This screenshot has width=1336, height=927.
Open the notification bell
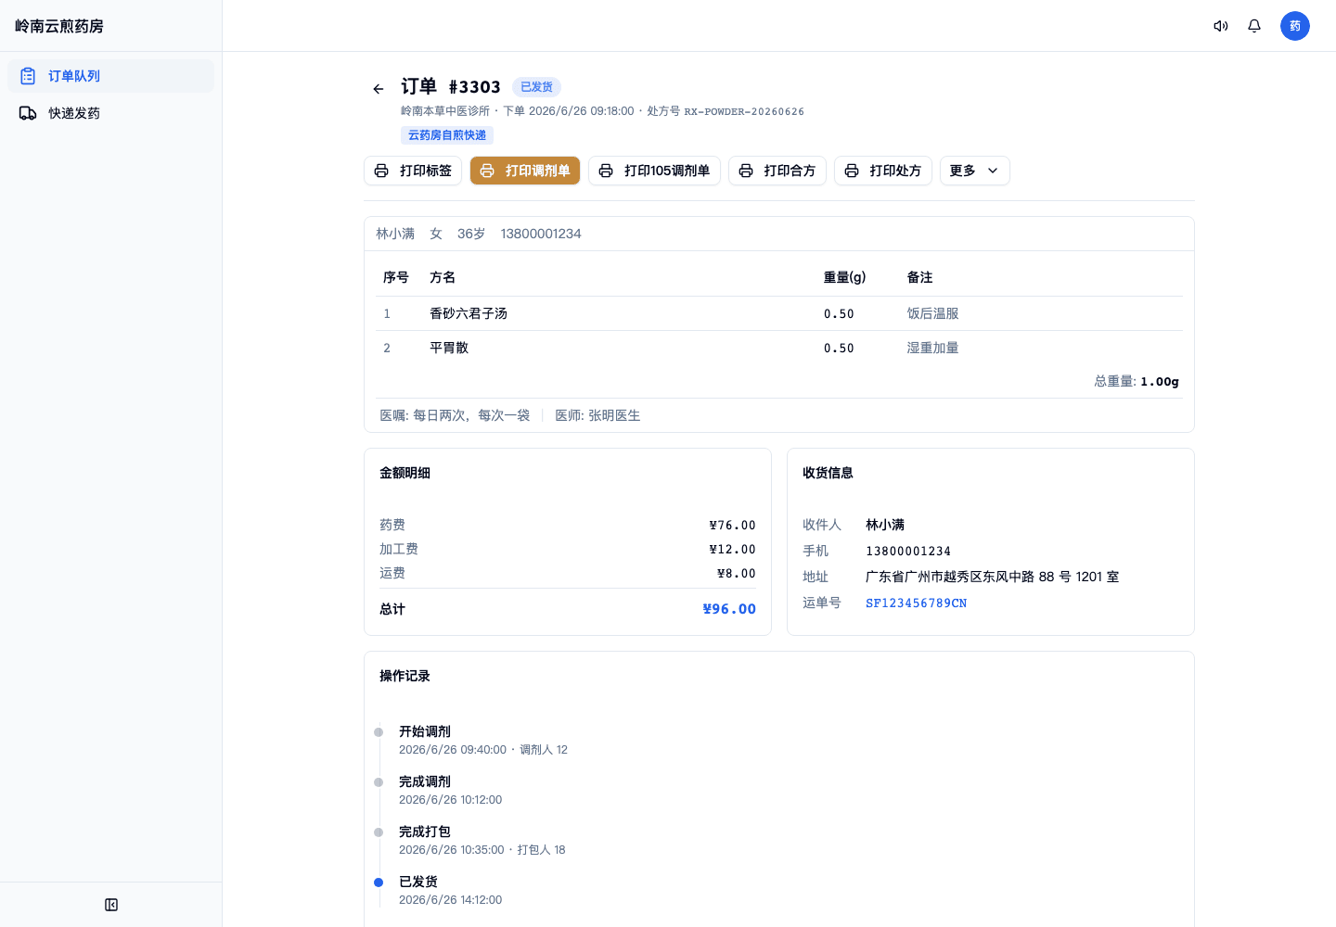click(x=1254, y=26)
